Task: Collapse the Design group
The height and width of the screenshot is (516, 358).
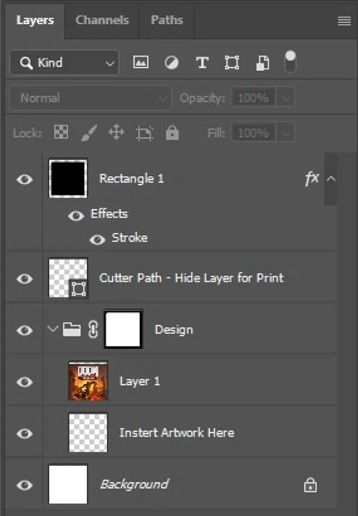Action: (52, 330)
